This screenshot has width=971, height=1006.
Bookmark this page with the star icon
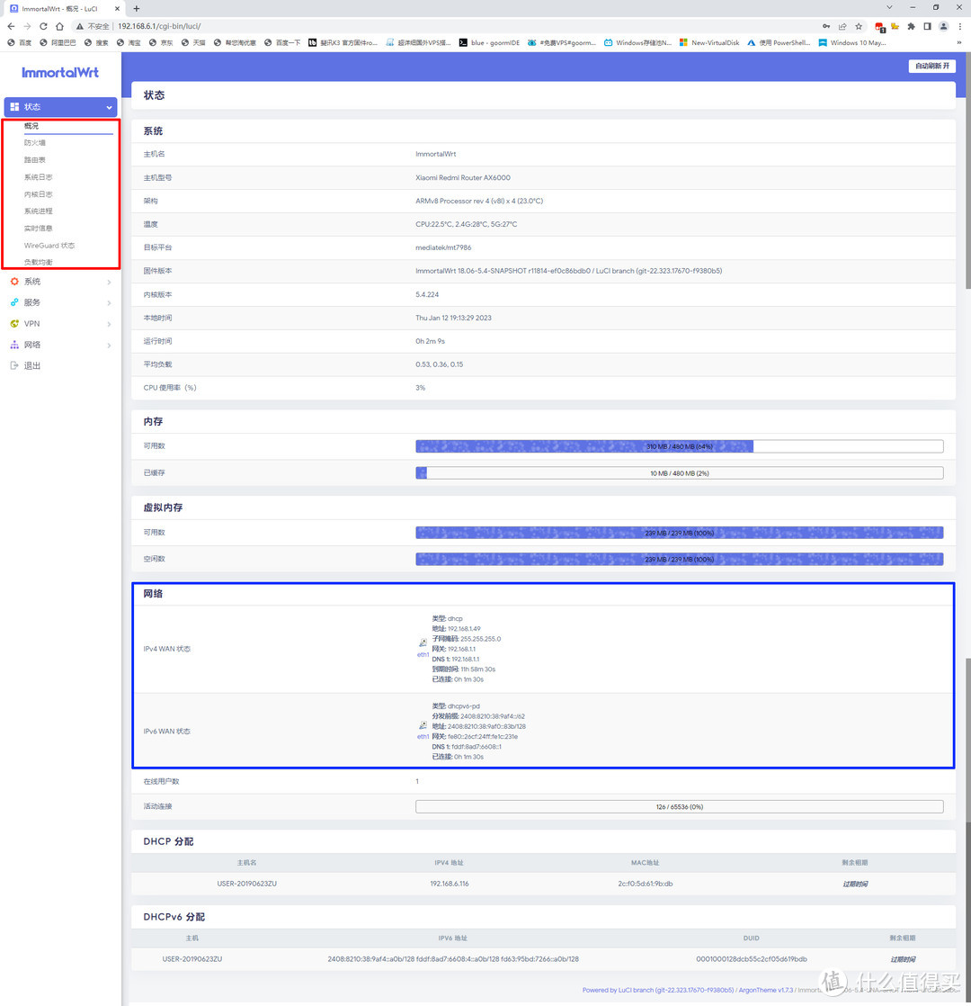click(859, 26)
